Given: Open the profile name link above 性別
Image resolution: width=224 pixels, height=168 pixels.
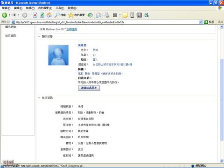Looking at the screenshot, I should (x=82, y=45).
